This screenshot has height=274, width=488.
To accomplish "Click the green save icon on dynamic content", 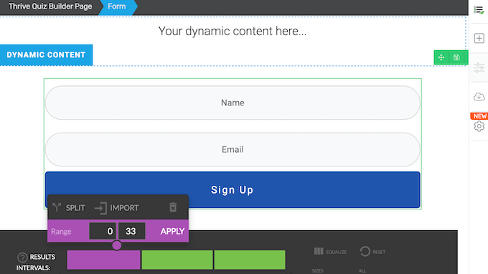I will click(x=456, y=57).
